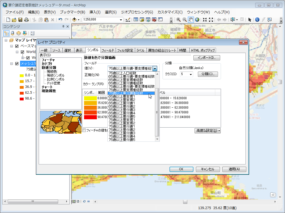Open the Editor toolbar icon

coord(128,20)
